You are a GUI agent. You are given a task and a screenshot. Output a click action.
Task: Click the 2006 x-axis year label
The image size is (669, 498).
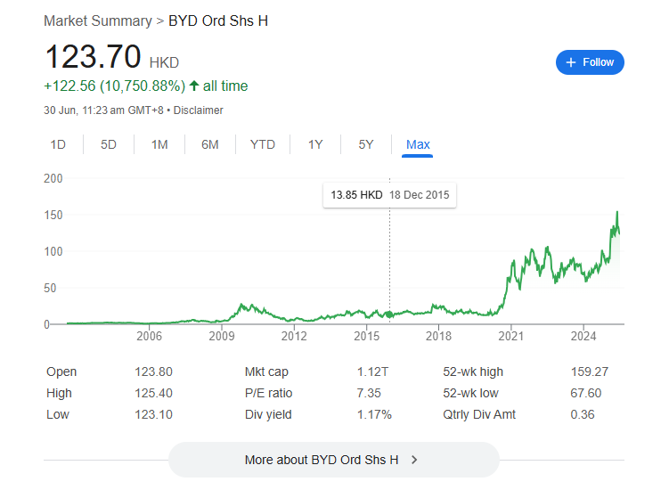click(149, 336)
